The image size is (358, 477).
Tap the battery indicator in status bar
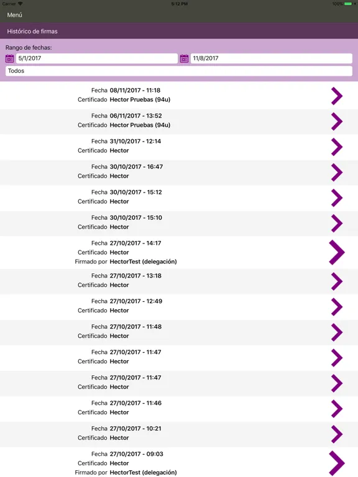348,4
